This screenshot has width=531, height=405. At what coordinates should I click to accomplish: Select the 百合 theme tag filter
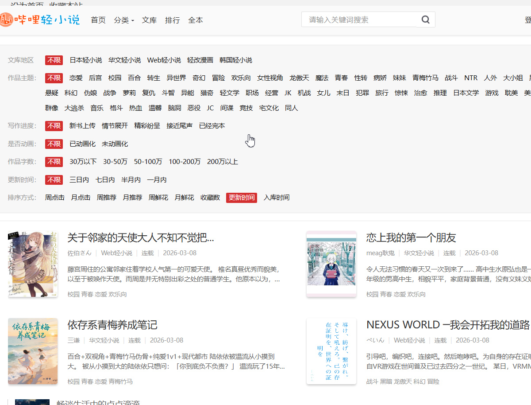pyautogui.click(x=133, y=77)
